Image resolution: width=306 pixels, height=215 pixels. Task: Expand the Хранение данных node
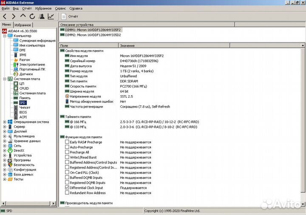point(5,141)
